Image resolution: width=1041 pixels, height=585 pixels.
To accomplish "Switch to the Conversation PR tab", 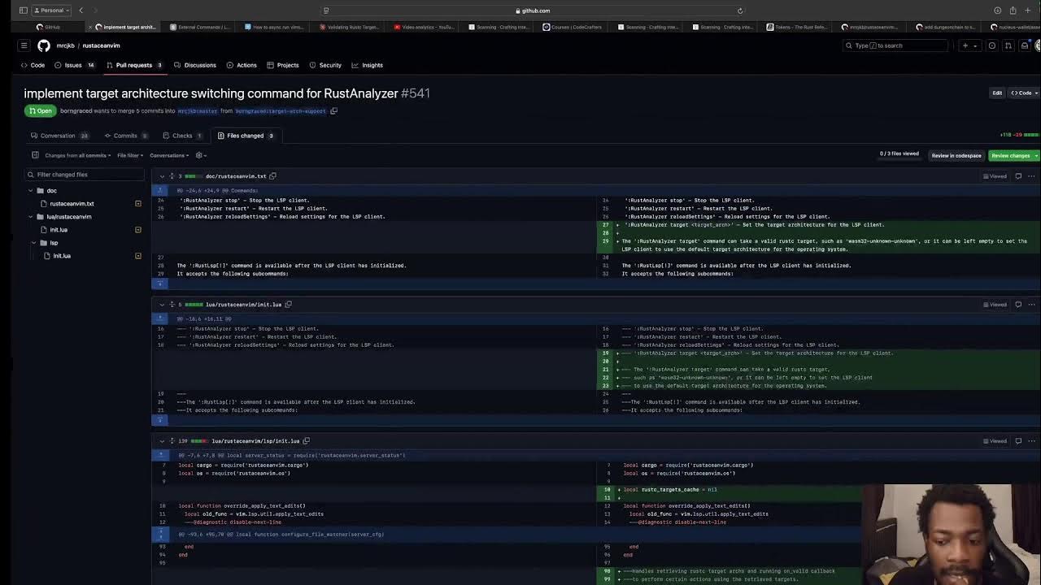I will pos(59,136).
